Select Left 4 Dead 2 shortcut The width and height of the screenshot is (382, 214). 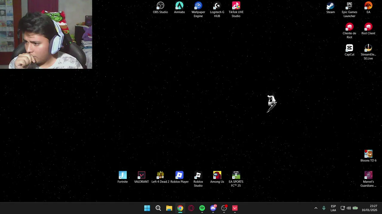tap(160, 177)
